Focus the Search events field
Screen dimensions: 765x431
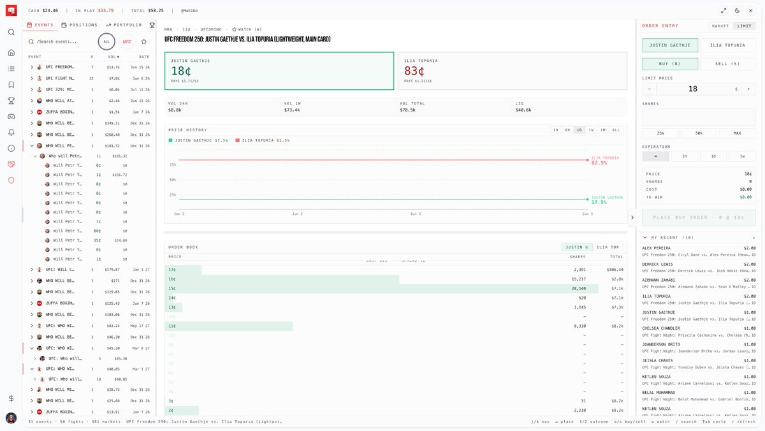[61, 41]
